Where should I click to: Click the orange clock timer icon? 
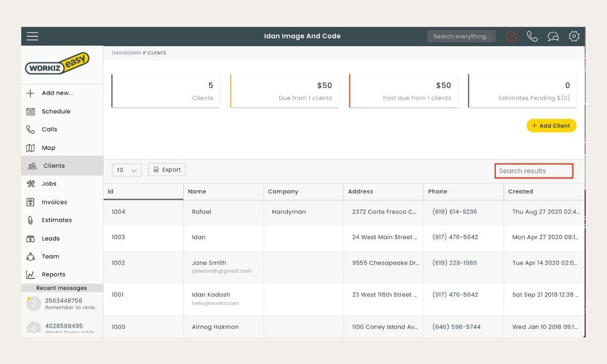pos(511,36)
